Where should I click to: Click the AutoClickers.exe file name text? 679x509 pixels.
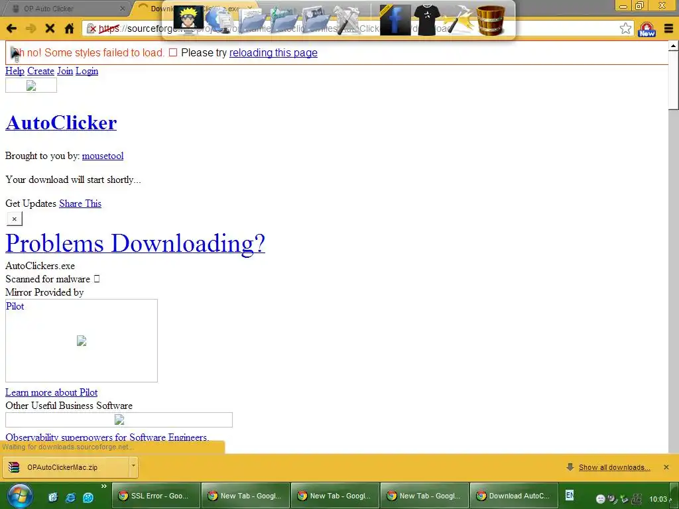coord(40,266)
